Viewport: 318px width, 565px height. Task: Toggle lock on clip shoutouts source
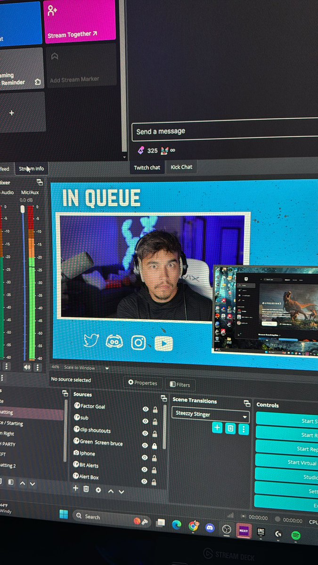[155, 434]
